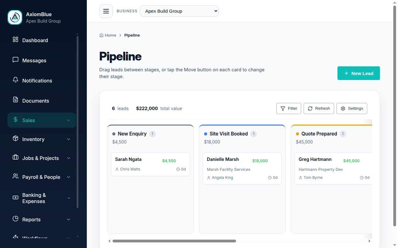Click the clock icon on Sarah Ngata card
Viewport: 397px width, 248px height.
point(178,169)
